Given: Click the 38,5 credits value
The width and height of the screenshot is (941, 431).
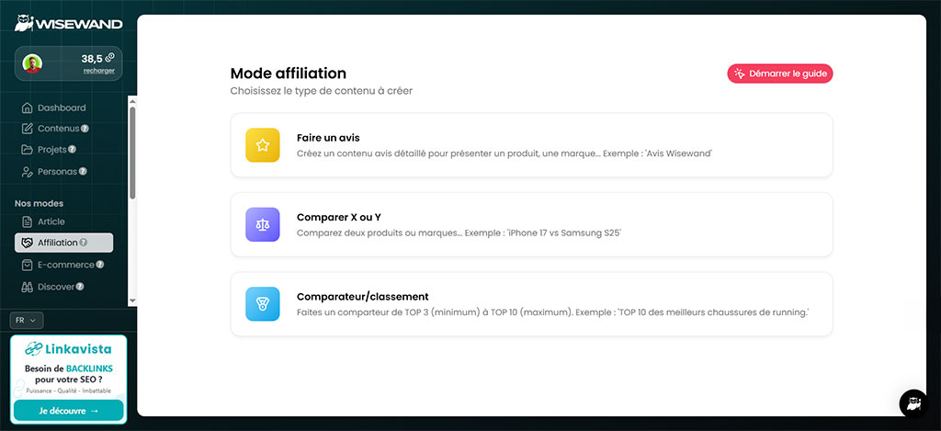Looking at the screenshot, I should [x=92, y=58].
